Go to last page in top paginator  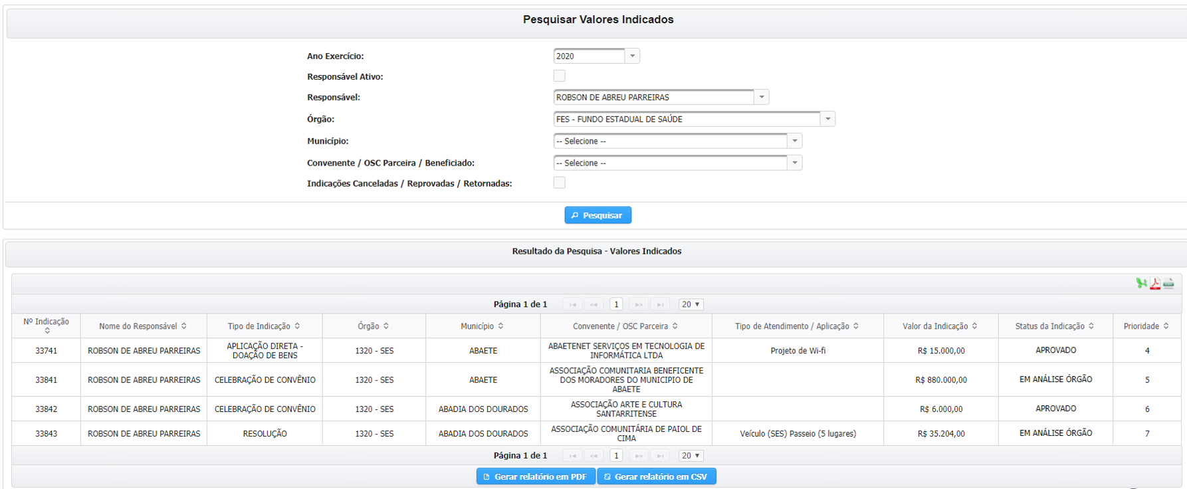(x=660, y=304)
